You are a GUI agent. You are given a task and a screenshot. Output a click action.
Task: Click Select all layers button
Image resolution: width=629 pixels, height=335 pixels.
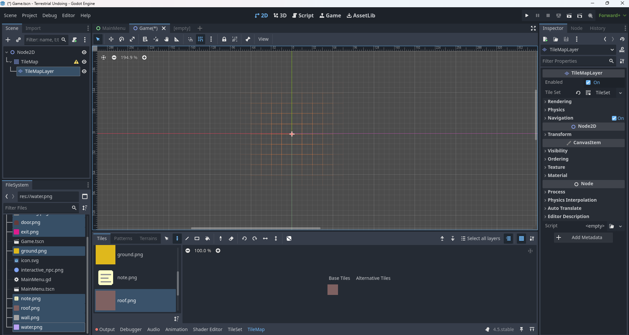[480, 238]
